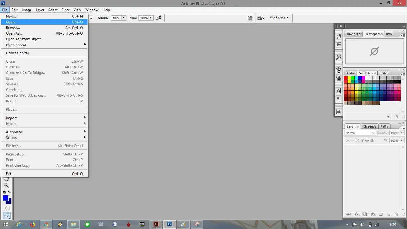Viewport: 407px width, 229px height.
Task: Switch to the Styles tab
Action: (384, 73)
